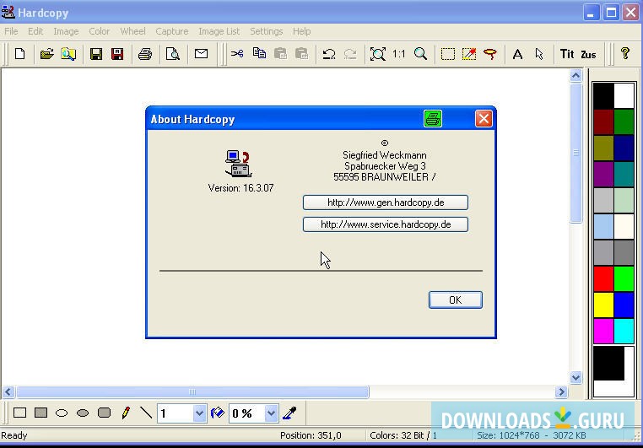Open http://www.gen.hardcopy.de link button
643x448 pixels.
click(386, 202)
